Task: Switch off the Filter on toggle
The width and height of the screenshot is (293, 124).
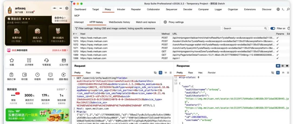Action: click(x=273, y=28)
